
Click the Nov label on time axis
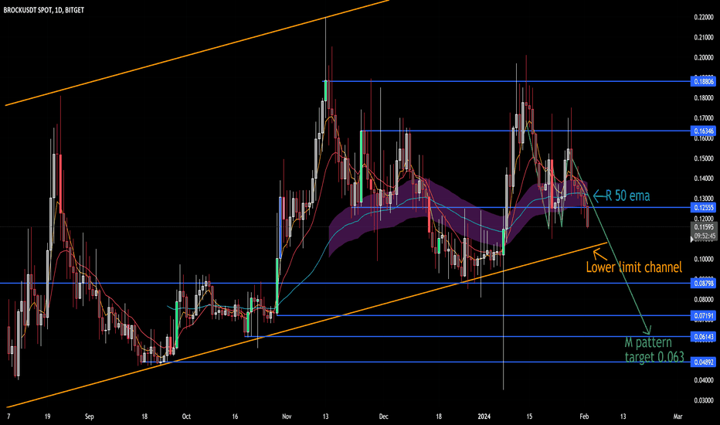(x=287, y=416)
